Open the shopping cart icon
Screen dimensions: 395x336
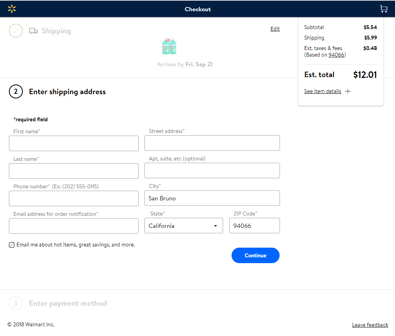pos(383,9)
